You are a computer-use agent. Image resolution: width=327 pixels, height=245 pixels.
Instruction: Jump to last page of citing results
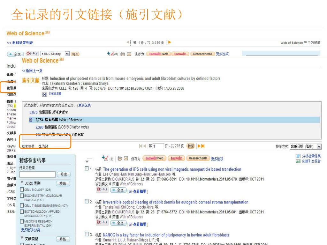203,146
